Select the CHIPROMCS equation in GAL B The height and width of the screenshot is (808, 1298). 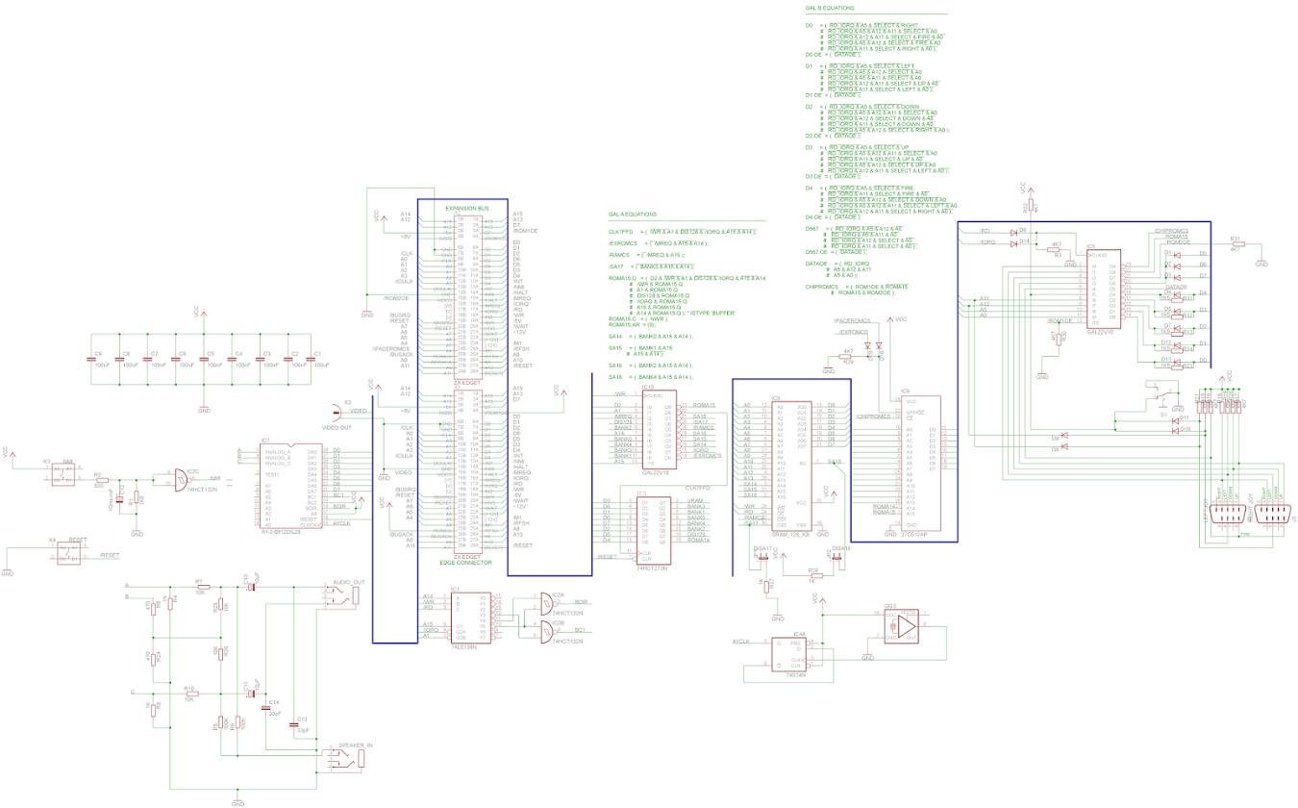[x=858, y=290]
